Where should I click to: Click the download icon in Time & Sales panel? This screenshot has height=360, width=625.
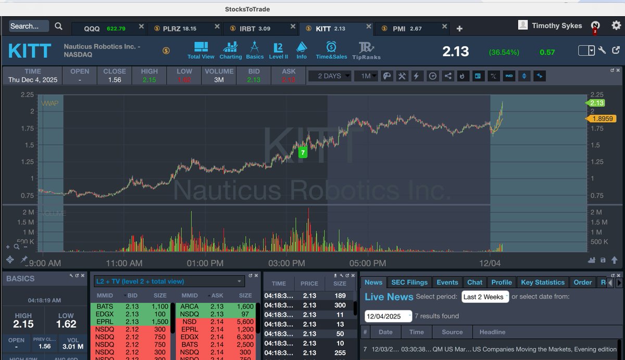pyautogui.click(x=335, y=276)
